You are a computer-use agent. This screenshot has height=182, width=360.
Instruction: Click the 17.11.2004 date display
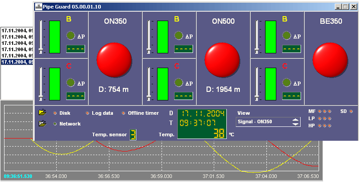(202, 113)
